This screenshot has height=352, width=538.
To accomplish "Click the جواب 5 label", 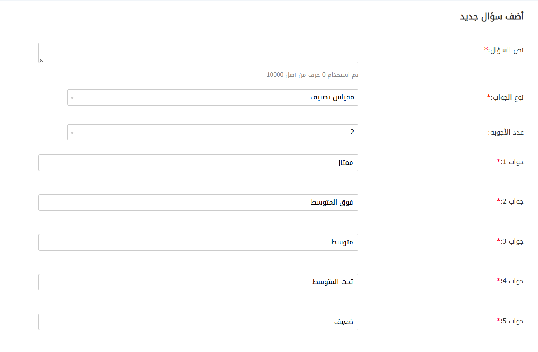I will click(512, 321).
